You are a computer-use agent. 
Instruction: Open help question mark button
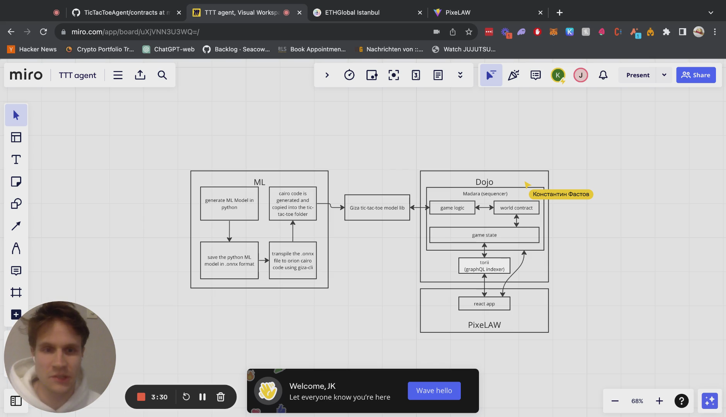click(x=682, y=401)
